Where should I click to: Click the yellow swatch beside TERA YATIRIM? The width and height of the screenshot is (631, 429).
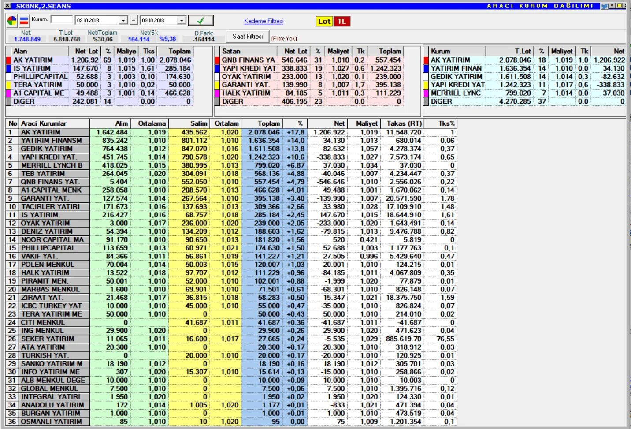coord(8,85)
